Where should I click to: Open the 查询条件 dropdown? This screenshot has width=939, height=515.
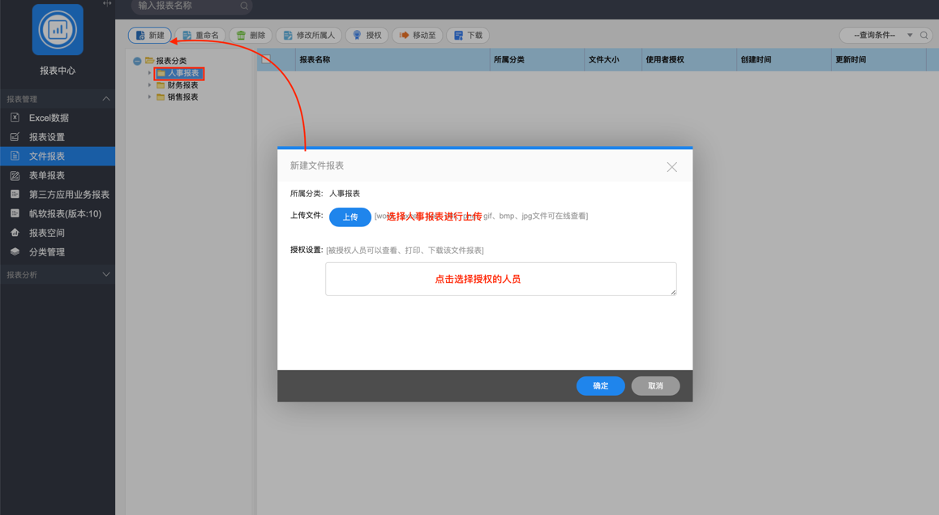pos(882,36)
